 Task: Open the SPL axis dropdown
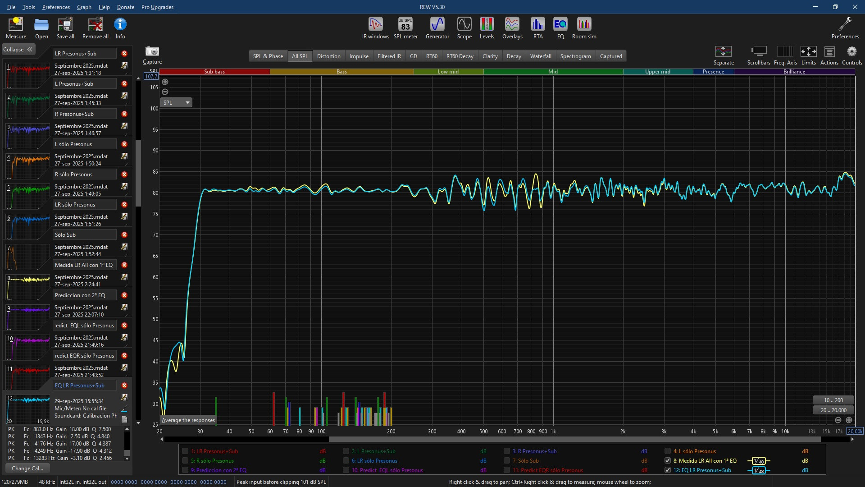coord(176,103)
